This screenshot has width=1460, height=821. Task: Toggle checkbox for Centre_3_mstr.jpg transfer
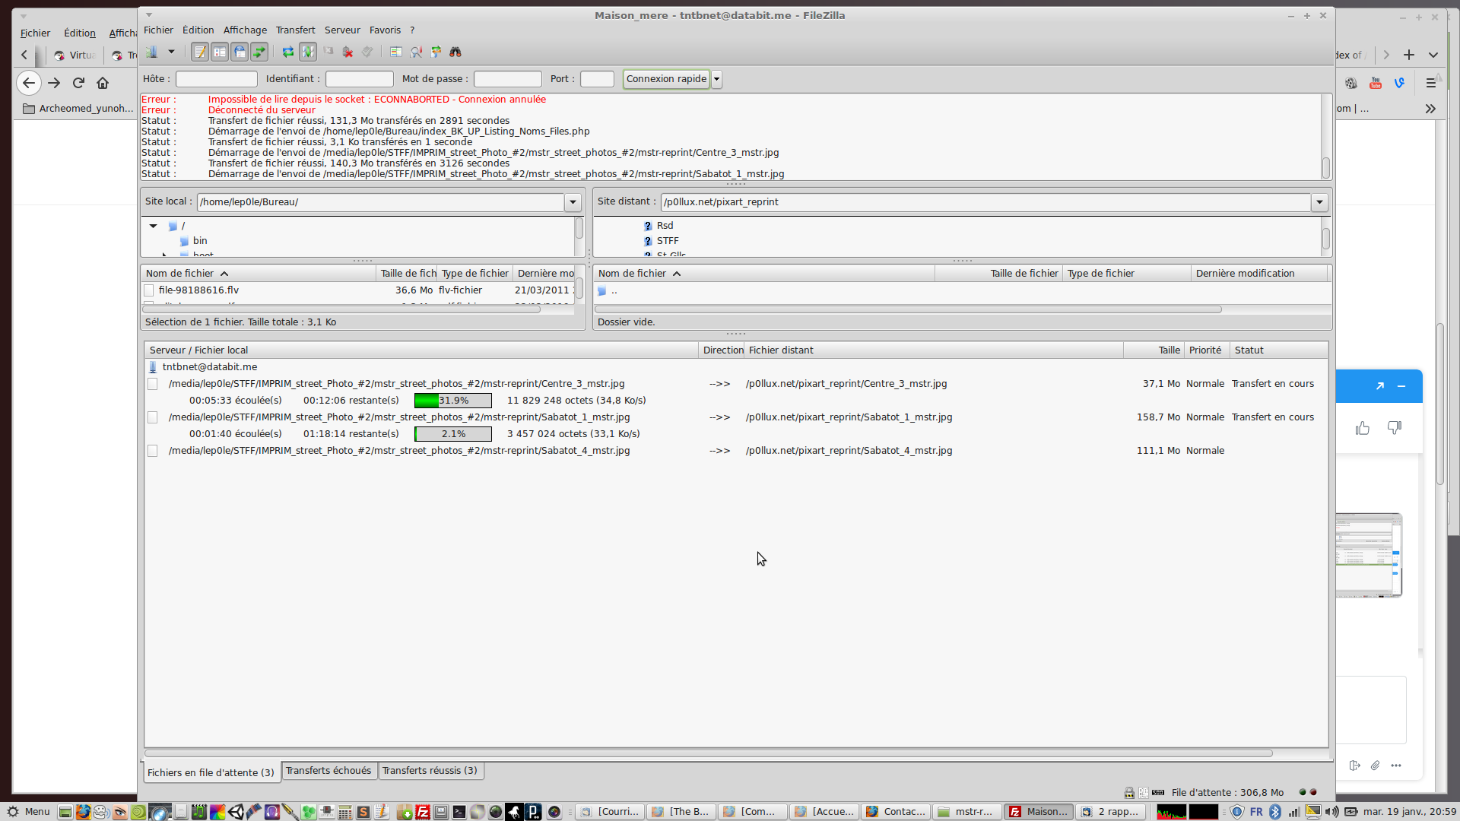153,384
